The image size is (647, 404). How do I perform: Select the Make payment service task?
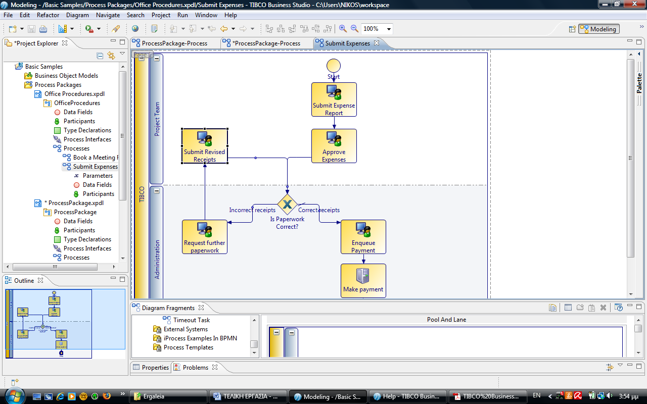[363, 281]
